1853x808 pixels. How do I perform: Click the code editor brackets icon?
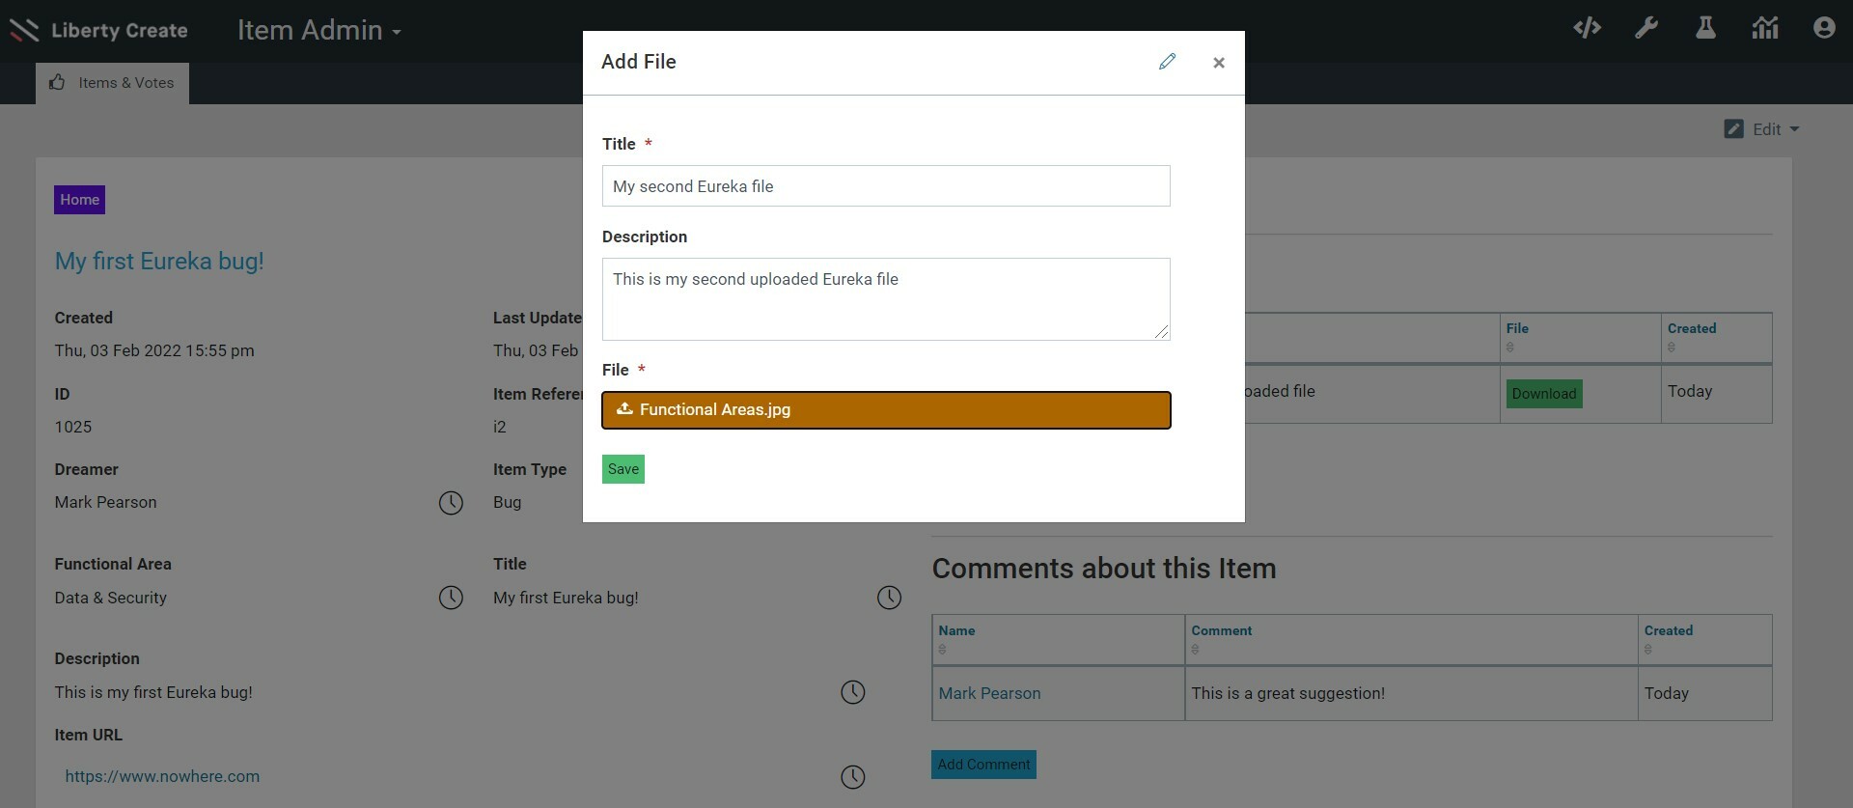(1587, 28)
